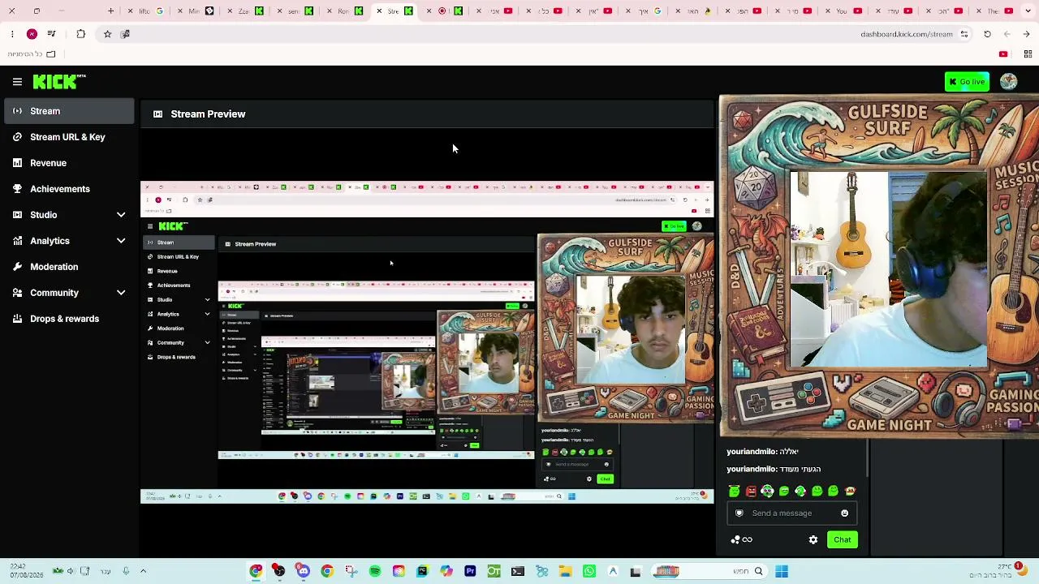
Task: Insert the red angry emote
Action: [751, 491]
